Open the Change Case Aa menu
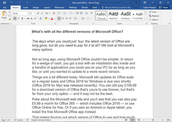The height and width of the screenshot is (122, 172). pyautogui.click(x=47, y=13)
